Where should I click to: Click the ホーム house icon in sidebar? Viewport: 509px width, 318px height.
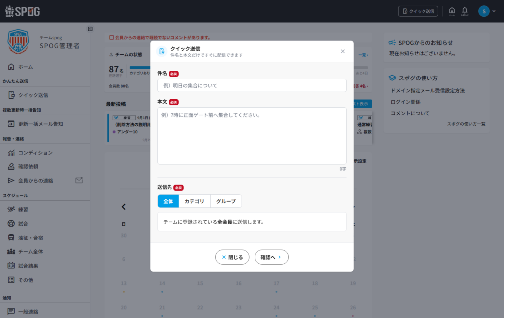point(11,67)
